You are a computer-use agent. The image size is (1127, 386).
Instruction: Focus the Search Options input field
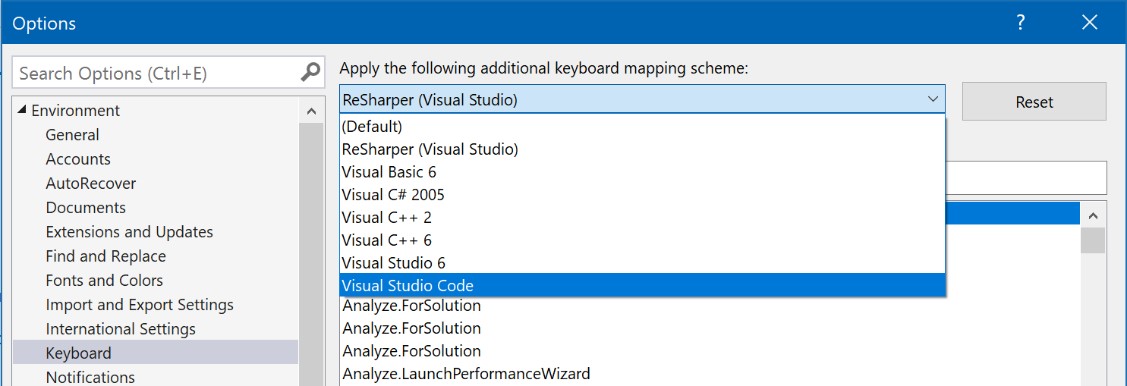[x=156, y=73]
